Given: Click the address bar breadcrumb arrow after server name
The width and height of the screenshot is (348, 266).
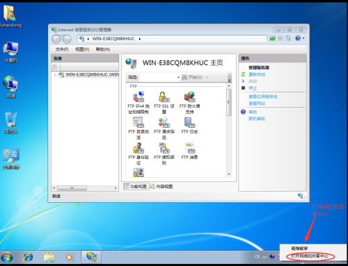Looking at the screenshot, I should pyautogui.click(x=140, y=39).
